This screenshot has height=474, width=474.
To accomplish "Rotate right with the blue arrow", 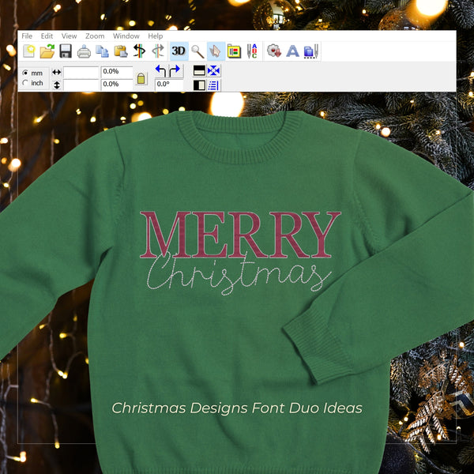I will [175, 71].
